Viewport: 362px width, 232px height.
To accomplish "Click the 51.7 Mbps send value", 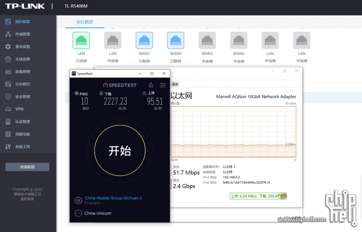I will [x=186, y=173].
